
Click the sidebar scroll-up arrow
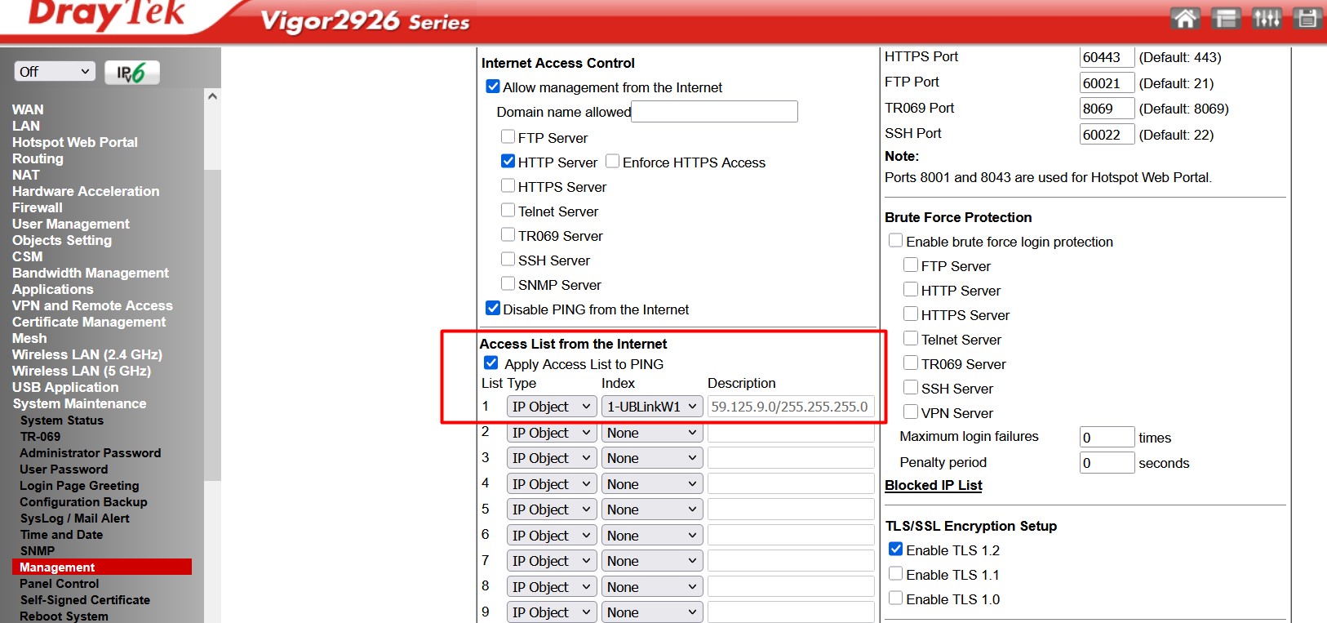point(212,96)
